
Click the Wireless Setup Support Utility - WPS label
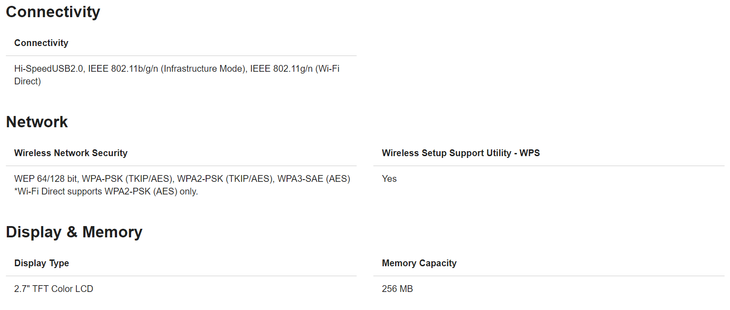[461, 153]
